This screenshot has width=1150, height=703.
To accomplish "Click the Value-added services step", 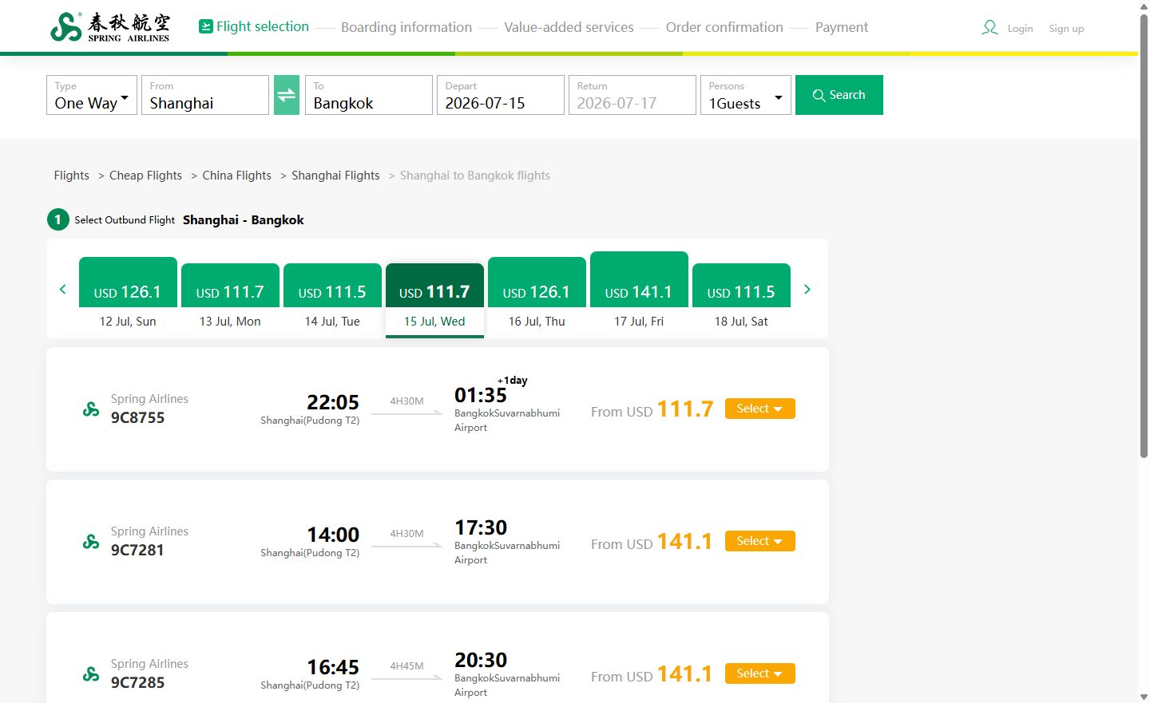I will pos(569,27).
